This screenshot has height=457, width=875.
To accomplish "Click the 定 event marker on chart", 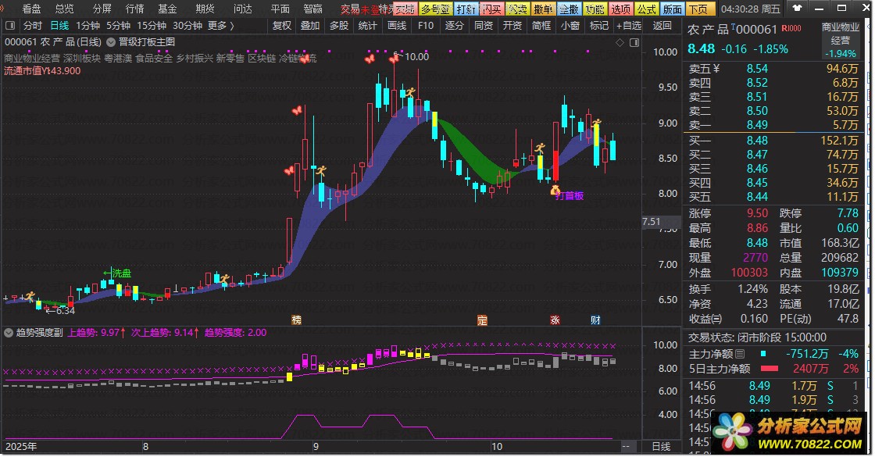I will tap(482, 320).
